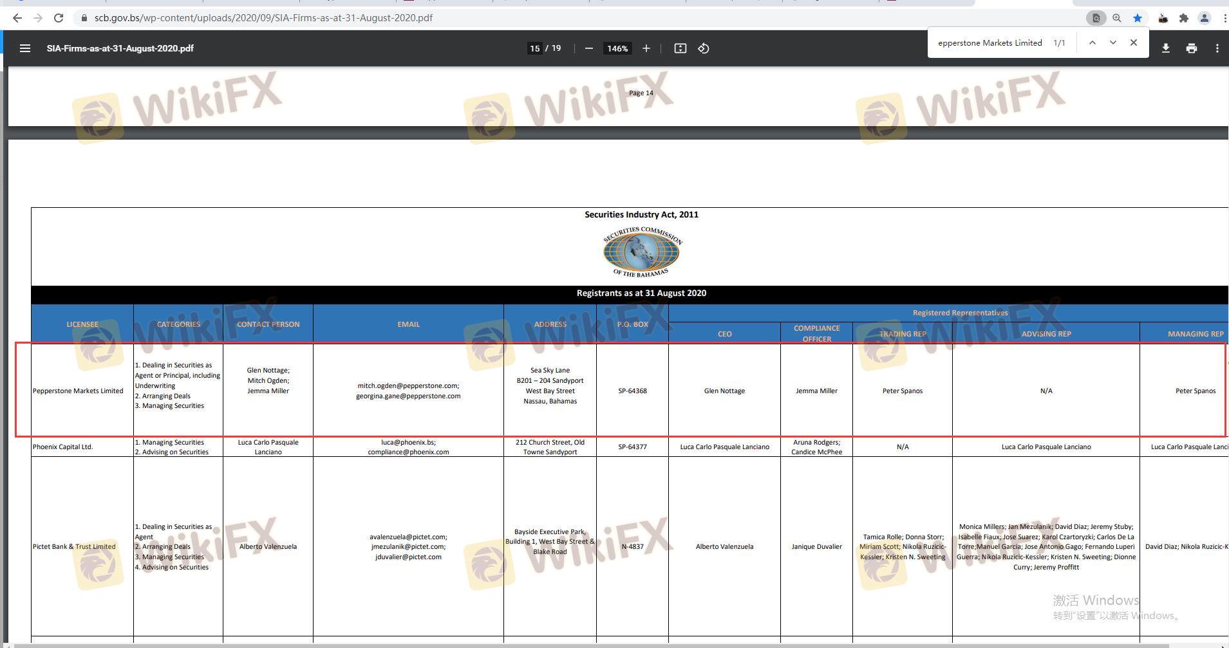This screenshot has height=648, width=1229.
Task: Click the find bar search text field
Action: click(990, 43)
